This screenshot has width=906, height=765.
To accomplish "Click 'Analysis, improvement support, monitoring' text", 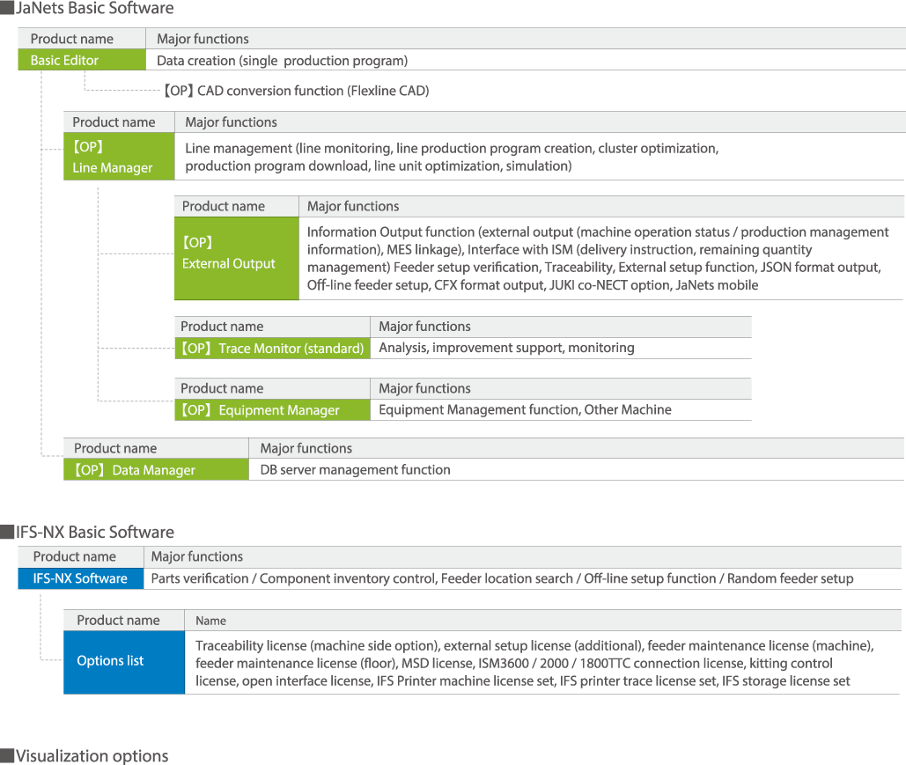I will 506,348.
